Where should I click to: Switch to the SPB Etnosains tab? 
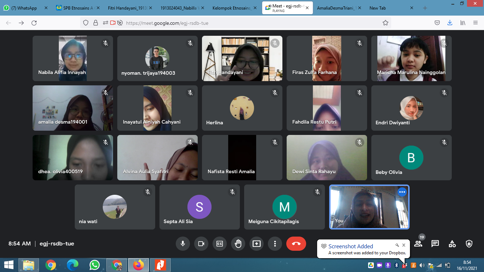pyautogui.click(x=78, y=8)
